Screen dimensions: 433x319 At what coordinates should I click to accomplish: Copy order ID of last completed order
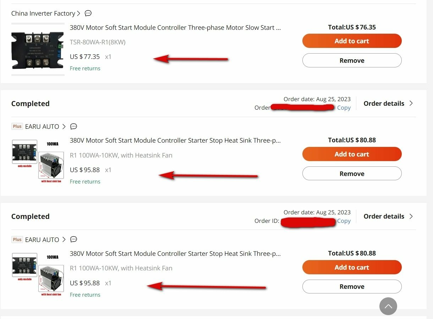pos(344,221)
